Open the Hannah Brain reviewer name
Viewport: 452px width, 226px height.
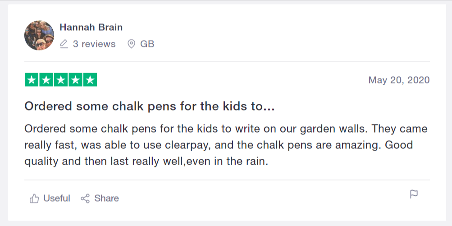(x=91, y=28)
